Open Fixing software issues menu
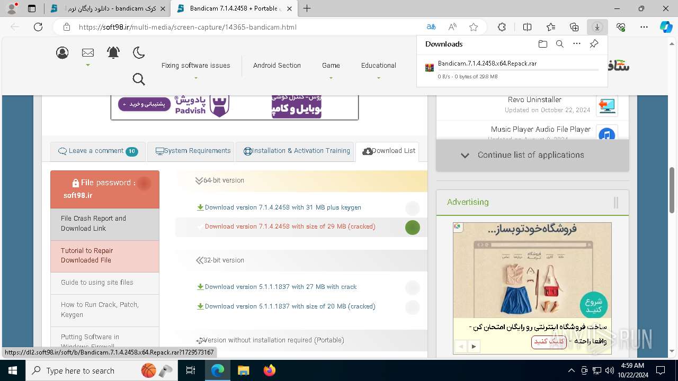Screen dimensions: 678x381 tap(196, 66)
